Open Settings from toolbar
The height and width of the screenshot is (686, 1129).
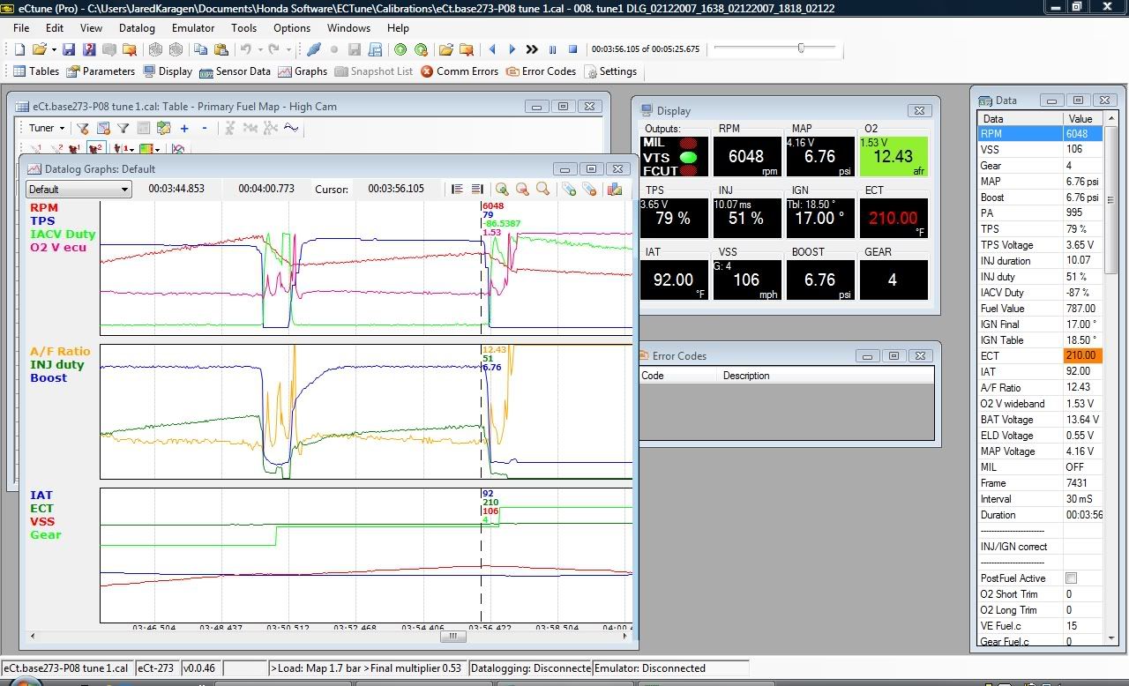point(610,71)
